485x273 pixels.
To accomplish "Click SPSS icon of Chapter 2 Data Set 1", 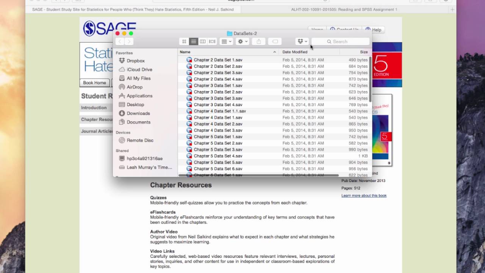I will click(x=189, y=60).
